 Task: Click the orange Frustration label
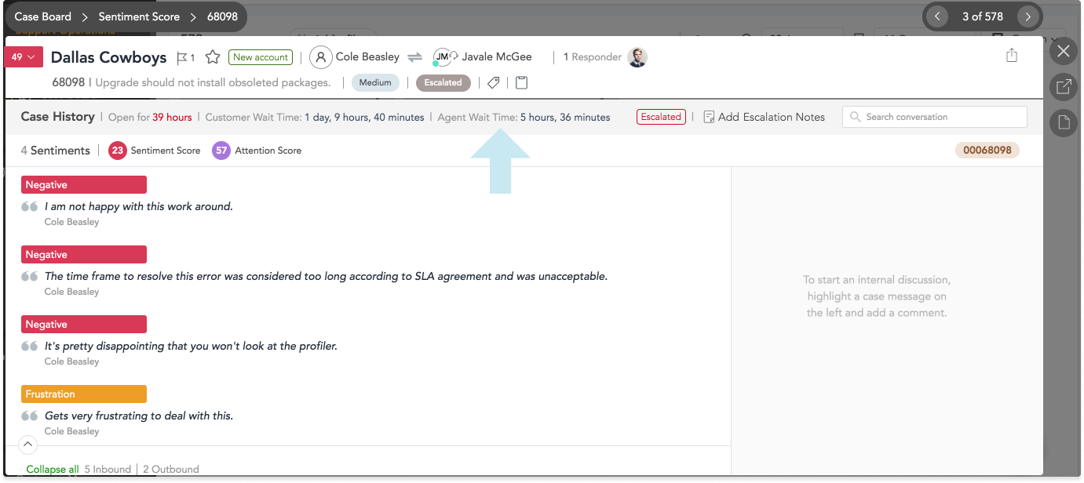pyautogui.click(x=84, y=394)
